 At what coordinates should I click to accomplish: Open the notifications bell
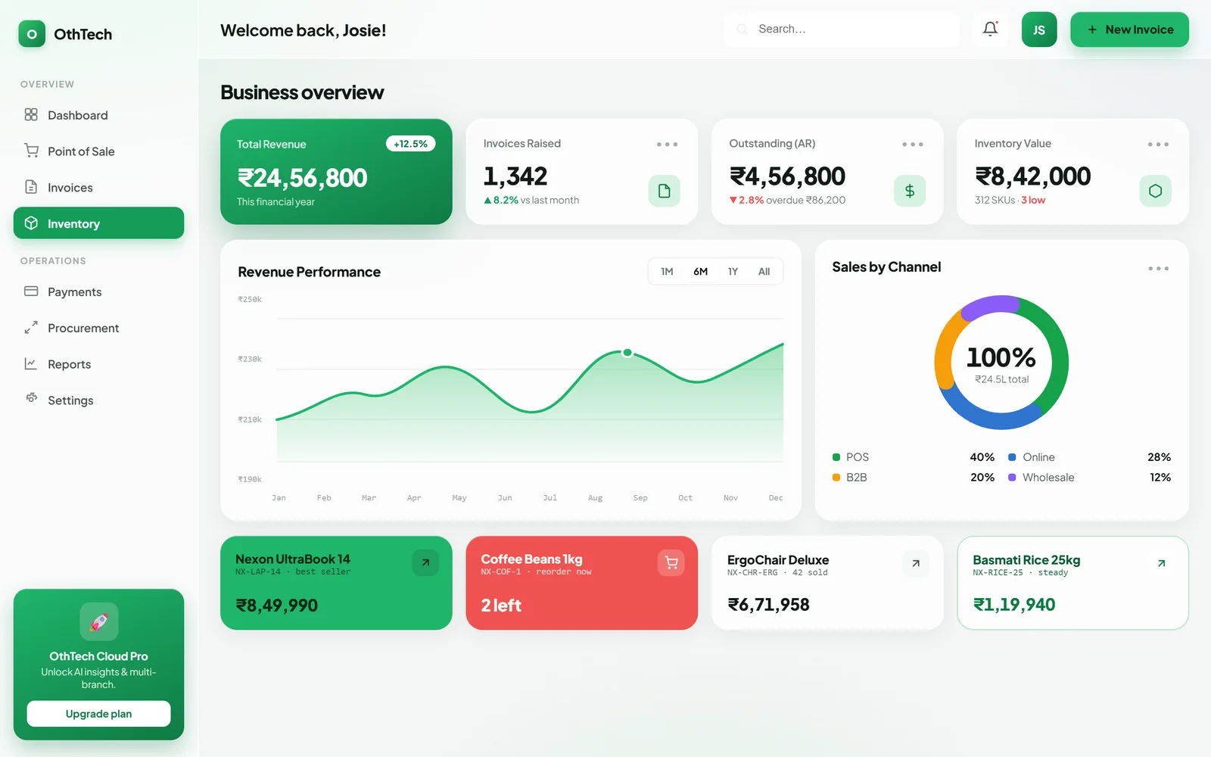coord(990,30)
